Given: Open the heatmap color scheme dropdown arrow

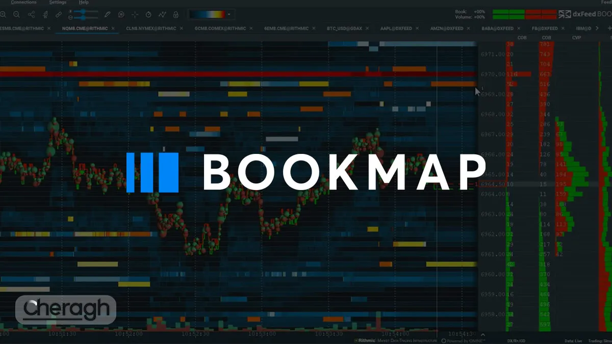Looking at the screenshot, I should click(229, 14).
